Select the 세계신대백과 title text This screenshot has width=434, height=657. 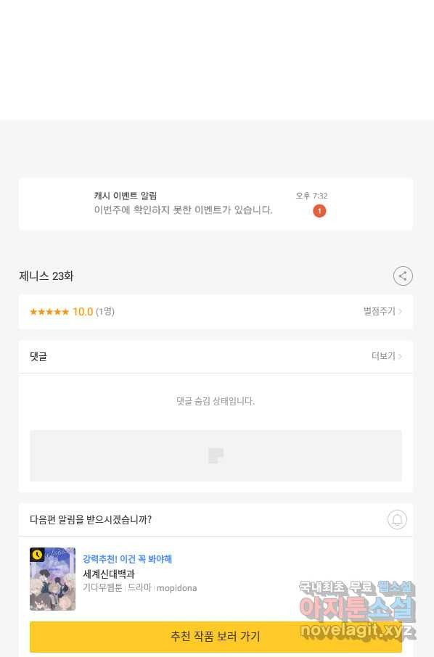point(109,574)
